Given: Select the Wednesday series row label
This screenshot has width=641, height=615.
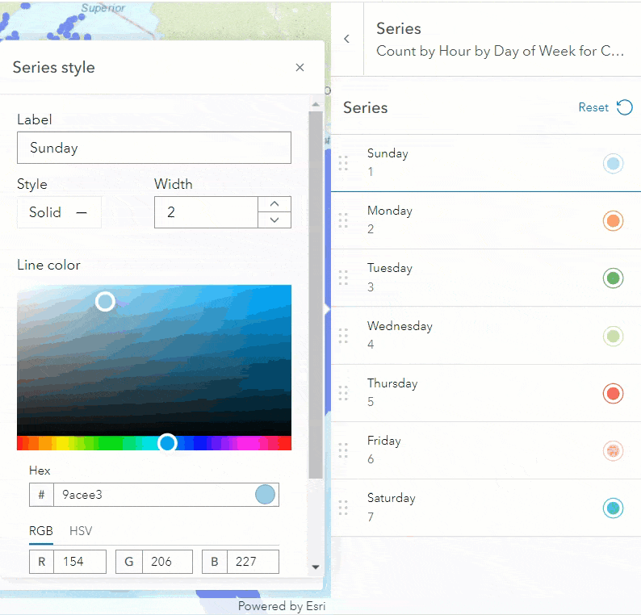Looking at the screenshot, I should coord(400,326).
